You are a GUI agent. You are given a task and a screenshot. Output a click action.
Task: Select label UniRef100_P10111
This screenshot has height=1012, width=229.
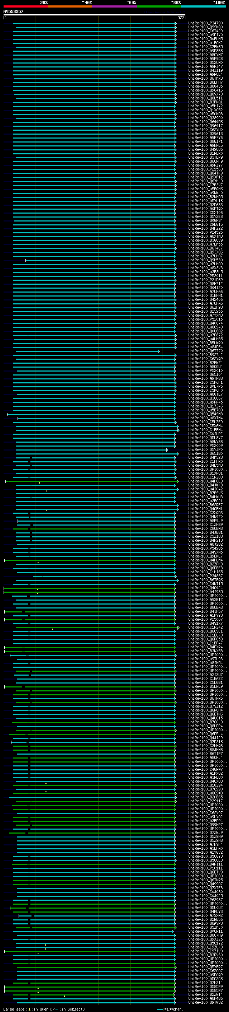pos(205,868)
